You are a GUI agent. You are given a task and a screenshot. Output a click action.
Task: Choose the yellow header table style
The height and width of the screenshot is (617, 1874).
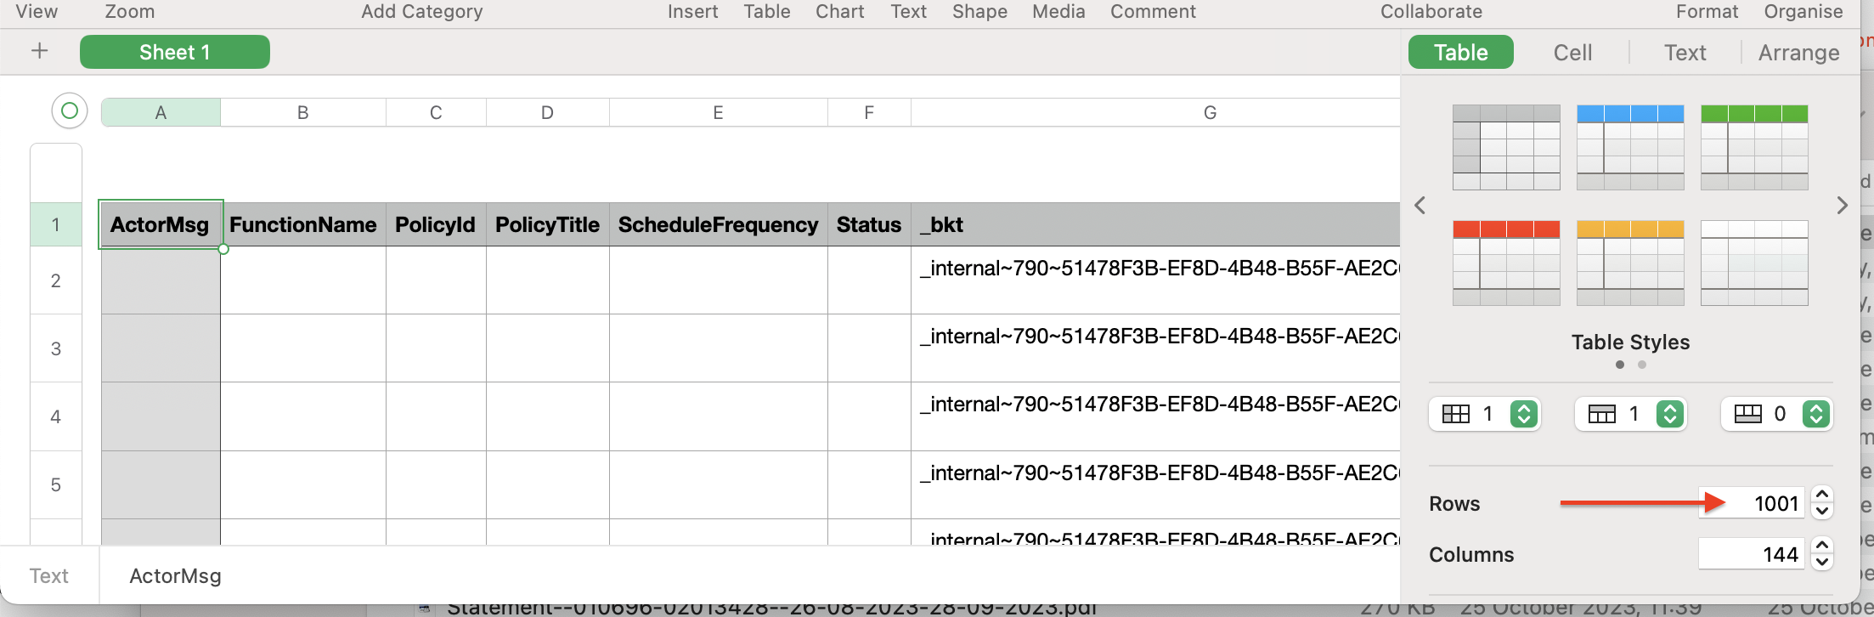1630,263
